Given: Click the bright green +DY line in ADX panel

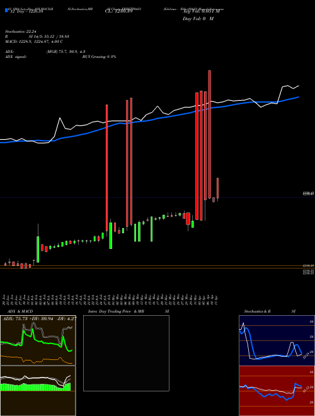Looking at the screenshot, I should point(37,340).
